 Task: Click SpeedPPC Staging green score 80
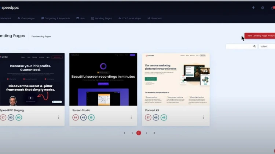click(19, 118)
